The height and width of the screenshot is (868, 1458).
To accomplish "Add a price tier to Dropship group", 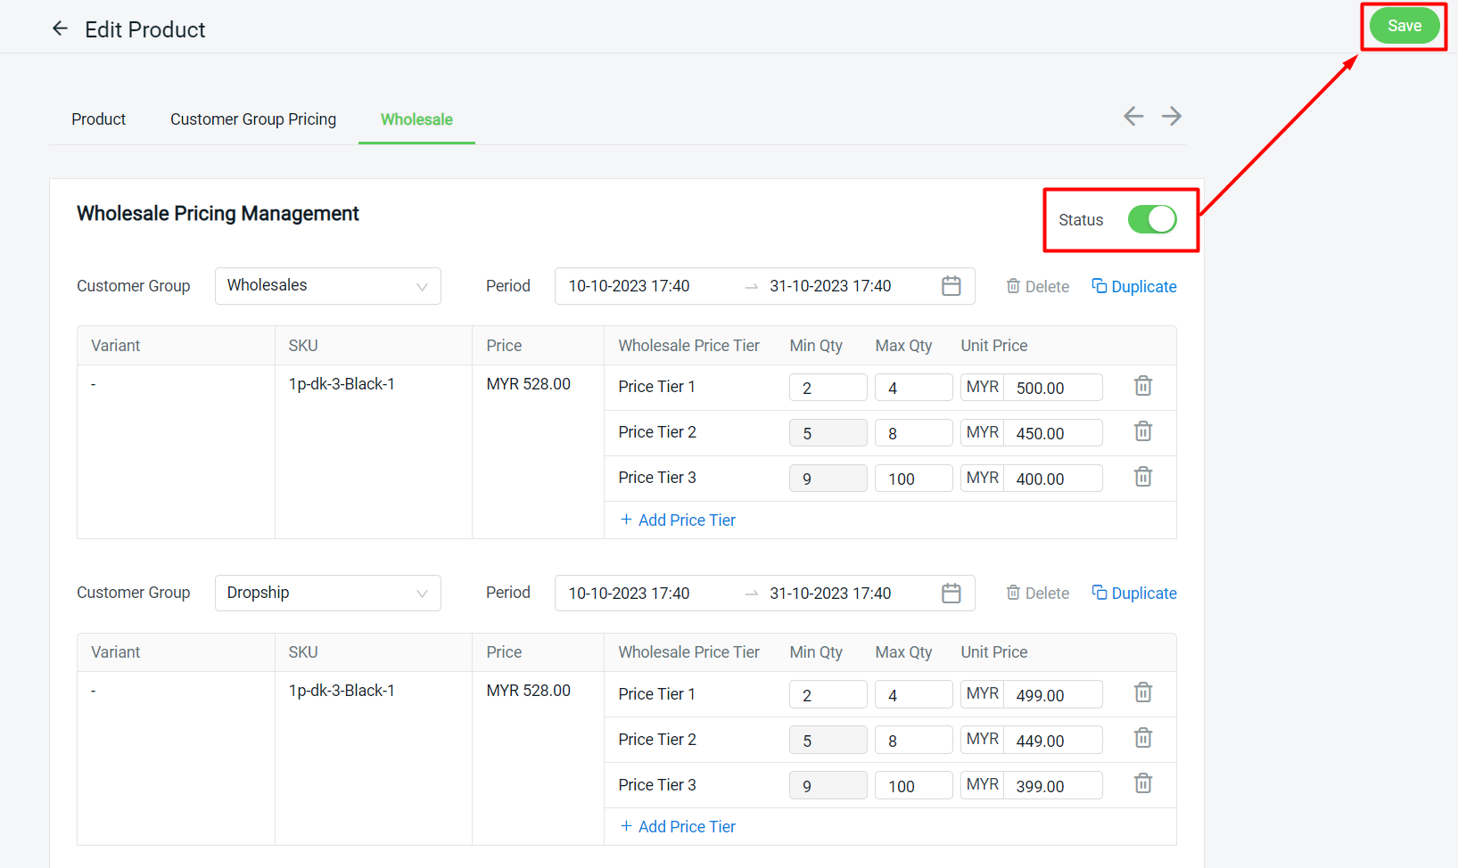I will 678,827.
